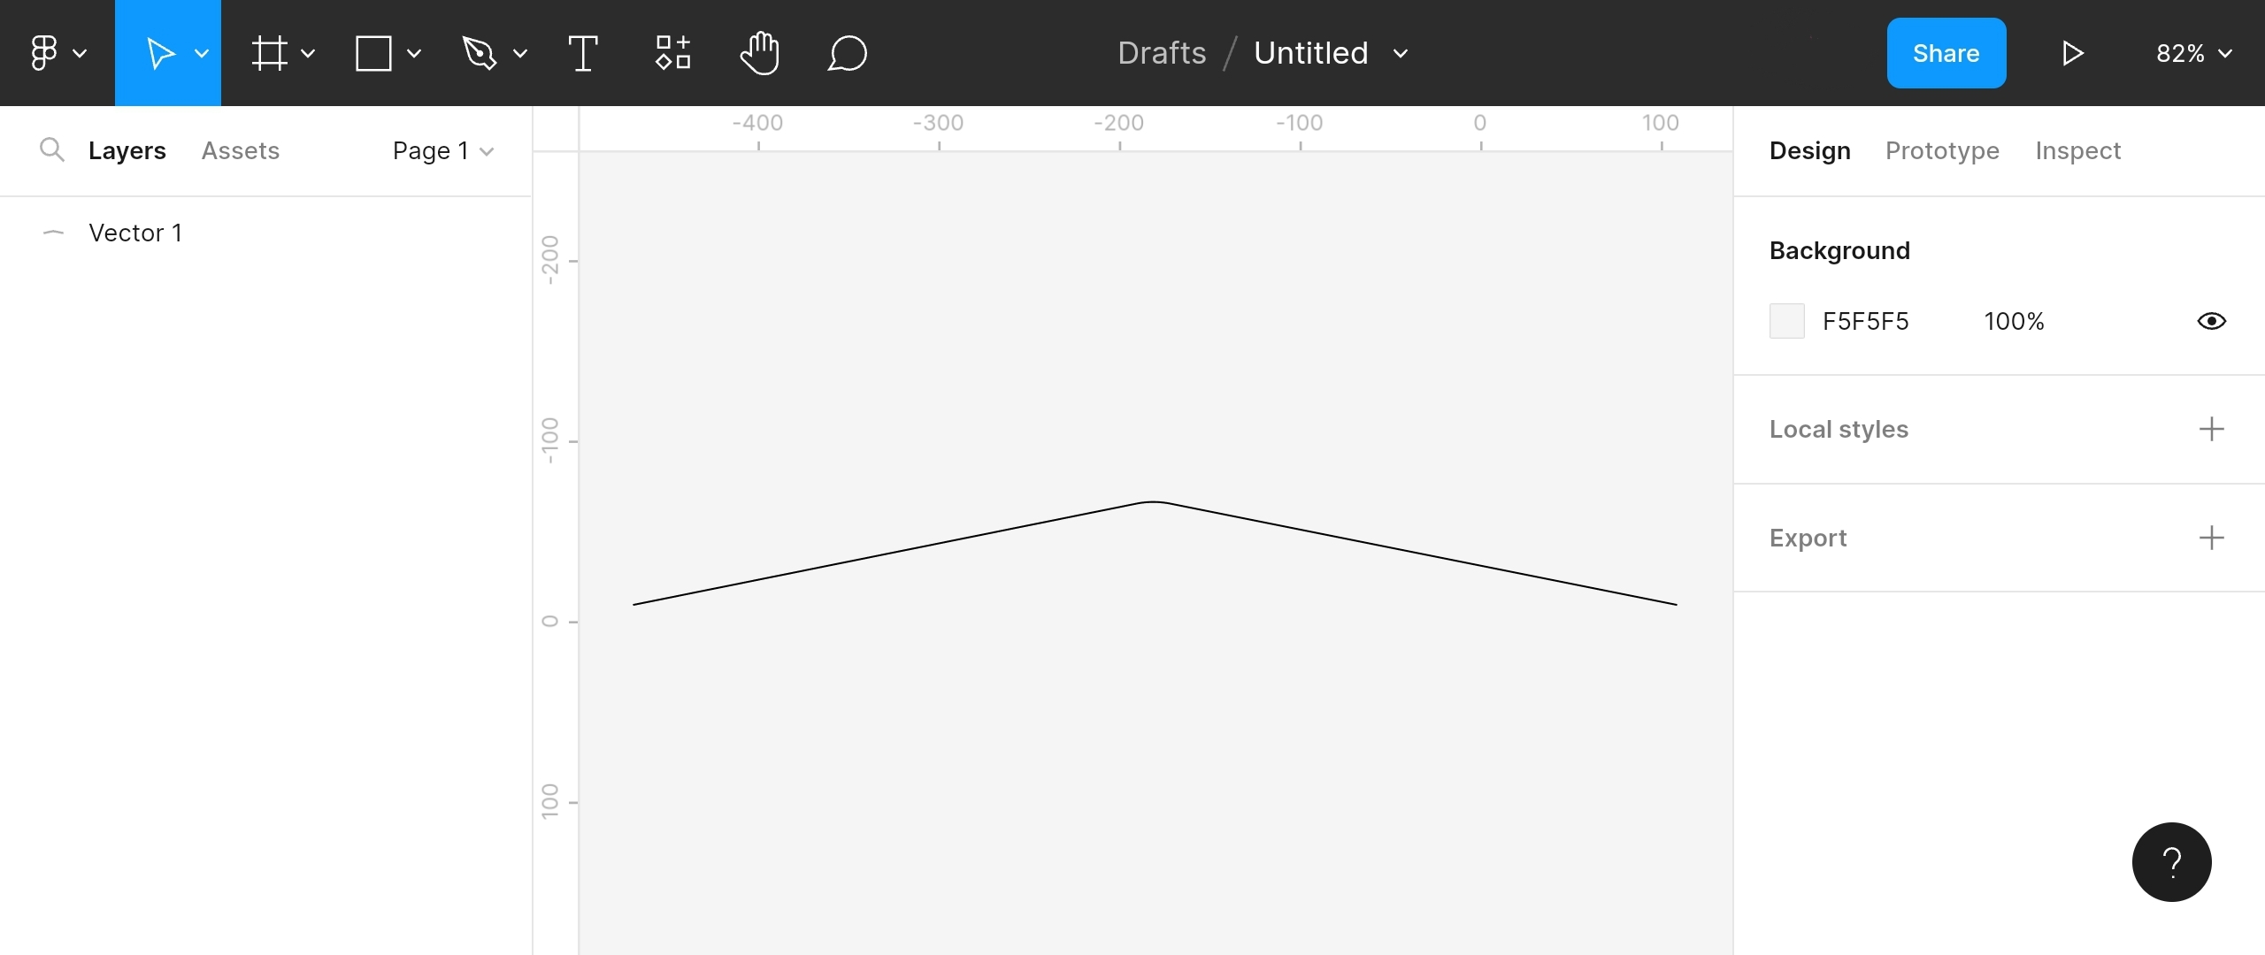Open the zoom percentage dropdown

coord(2192,52)
